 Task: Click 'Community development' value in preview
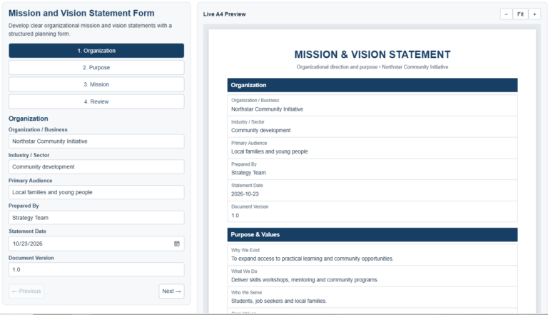click(x=260, y=130)
